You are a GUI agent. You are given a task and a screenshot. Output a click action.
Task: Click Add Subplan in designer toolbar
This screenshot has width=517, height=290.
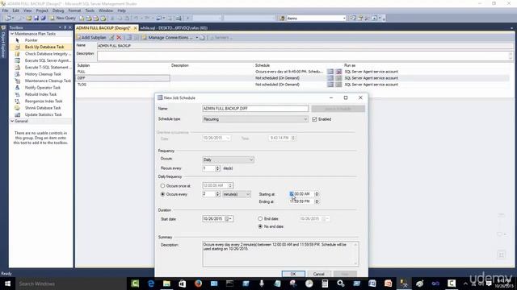pyautogui.click(x=91, y=38)
